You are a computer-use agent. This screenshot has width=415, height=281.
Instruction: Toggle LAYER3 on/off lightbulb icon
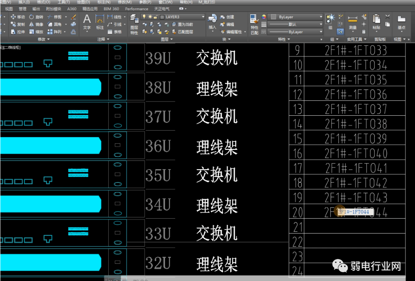tap(144, 17)
